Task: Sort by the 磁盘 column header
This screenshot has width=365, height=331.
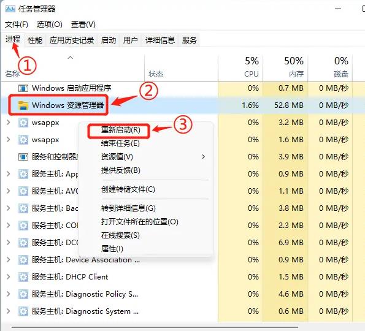Action: (341, 74)
